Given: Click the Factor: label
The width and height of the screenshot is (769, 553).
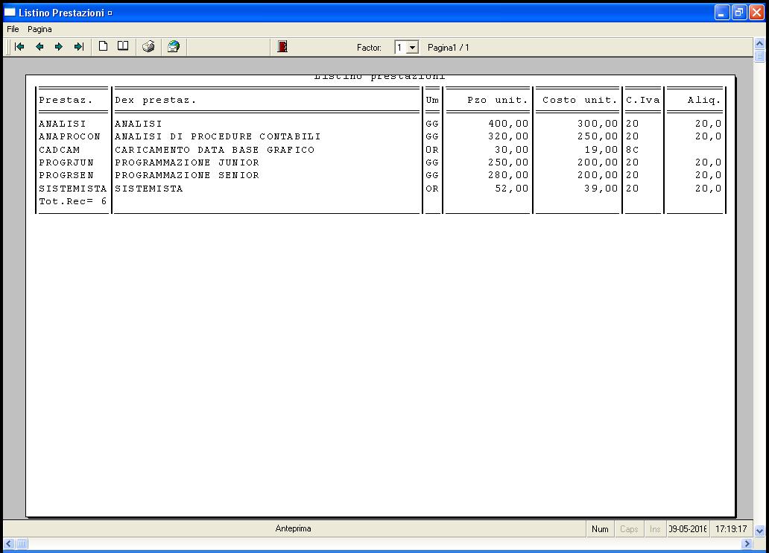Looking at the screenshot, I should 369,48.
